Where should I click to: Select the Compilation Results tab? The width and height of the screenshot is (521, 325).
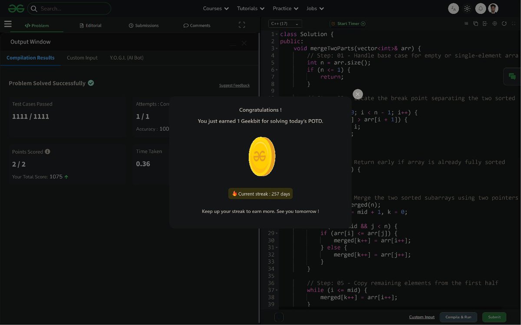(x=30, y=58)
